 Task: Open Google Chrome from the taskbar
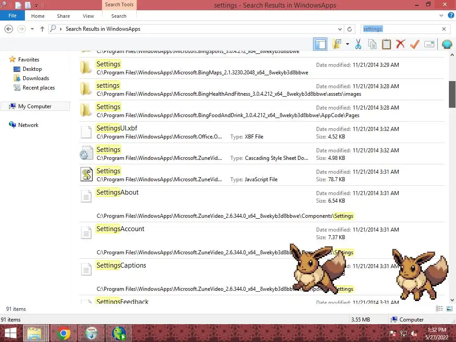tap(63, 333)
